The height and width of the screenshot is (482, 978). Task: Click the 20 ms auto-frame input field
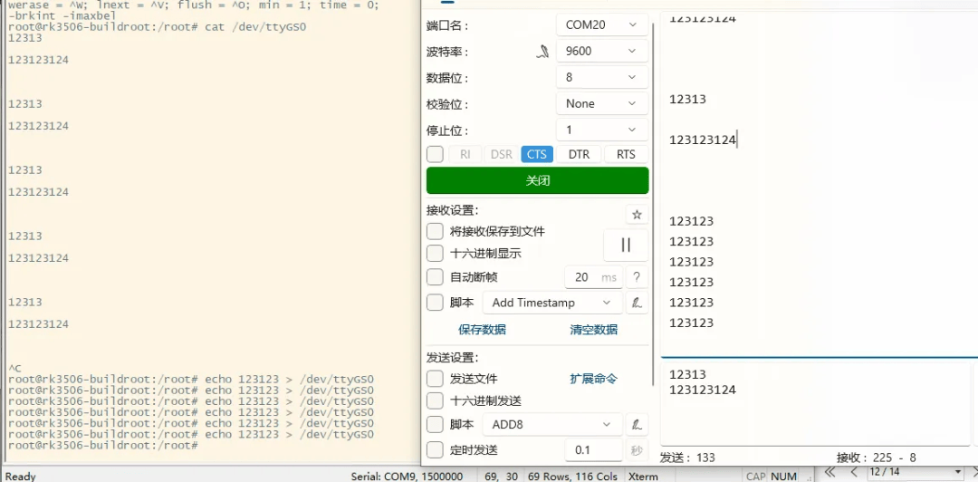(x=593, y=277)
